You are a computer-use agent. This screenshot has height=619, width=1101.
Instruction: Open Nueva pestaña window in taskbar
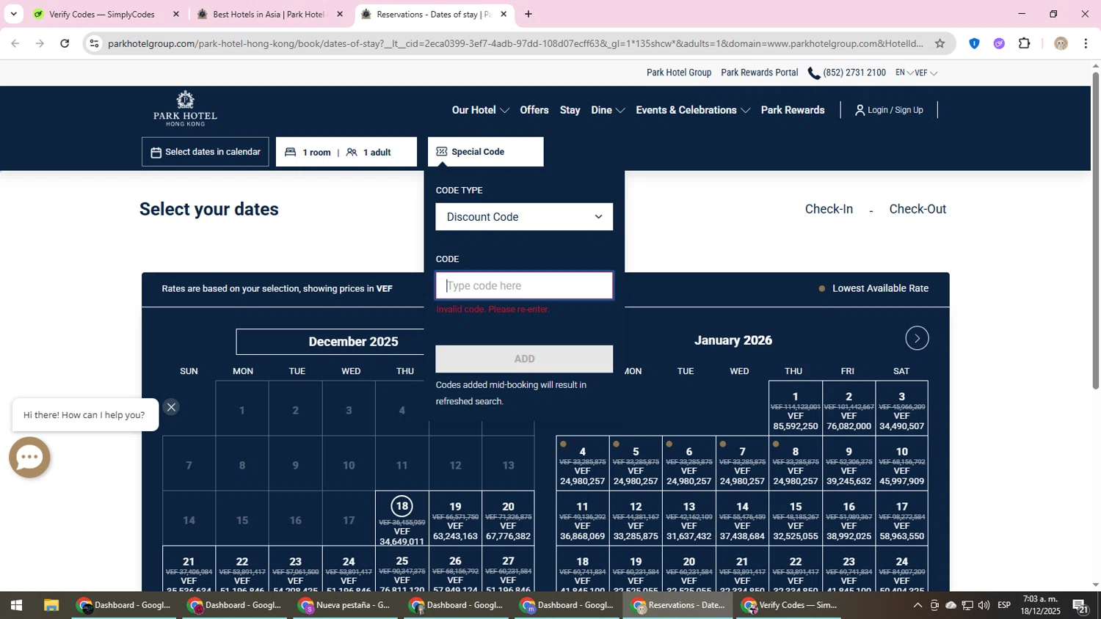(x=345, y=605)
